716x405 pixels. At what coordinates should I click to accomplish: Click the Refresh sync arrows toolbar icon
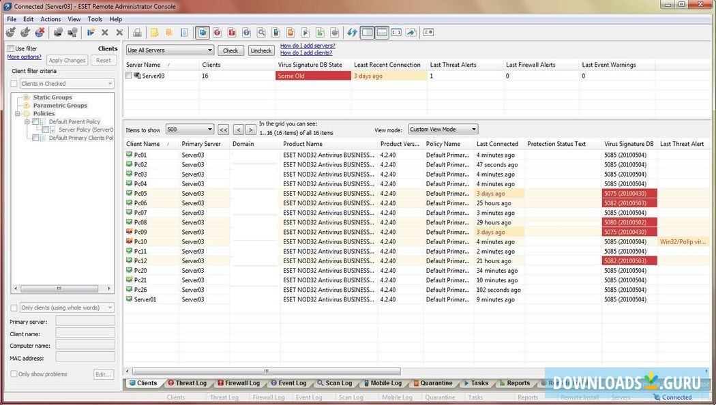[350, 32]
